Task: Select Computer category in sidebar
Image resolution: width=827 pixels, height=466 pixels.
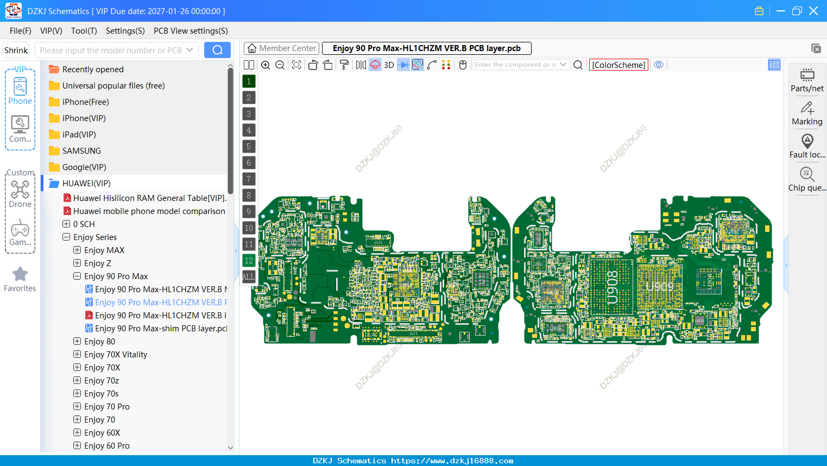Action: 20,129
